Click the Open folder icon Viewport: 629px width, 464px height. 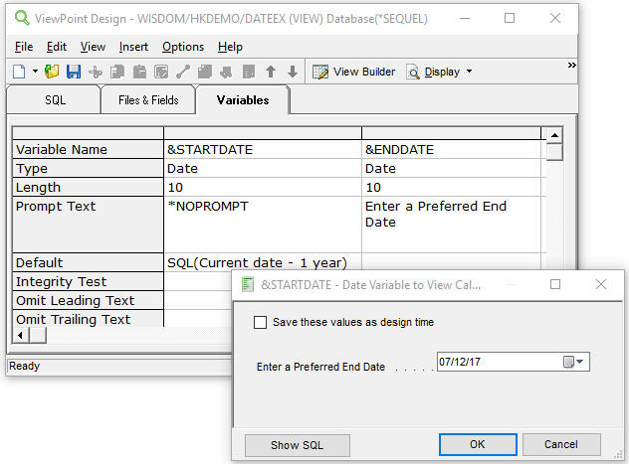(x=52, y=73)
